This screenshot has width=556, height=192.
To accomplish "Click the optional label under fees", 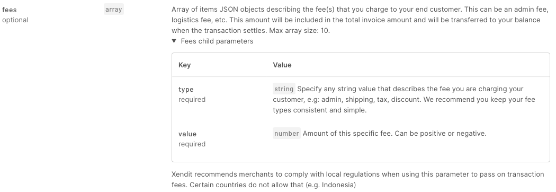I will click(15, 20).
